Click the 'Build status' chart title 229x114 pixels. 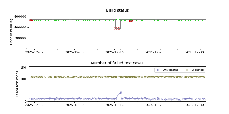tap(117, 11)
